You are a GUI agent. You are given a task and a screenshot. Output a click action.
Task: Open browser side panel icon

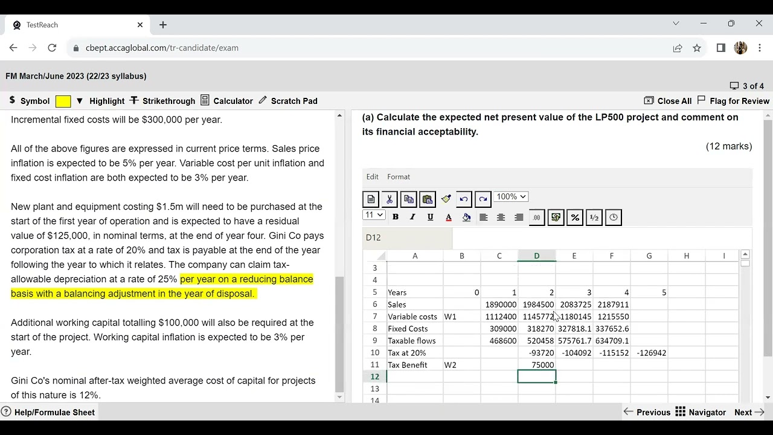coord(721,48)
